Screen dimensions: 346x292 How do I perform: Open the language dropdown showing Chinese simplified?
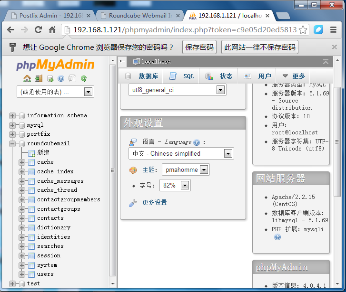tap(181, 153)
